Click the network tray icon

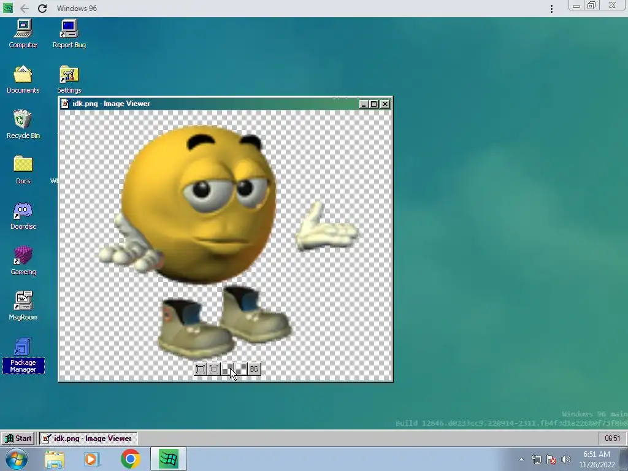tap(536, 459)
